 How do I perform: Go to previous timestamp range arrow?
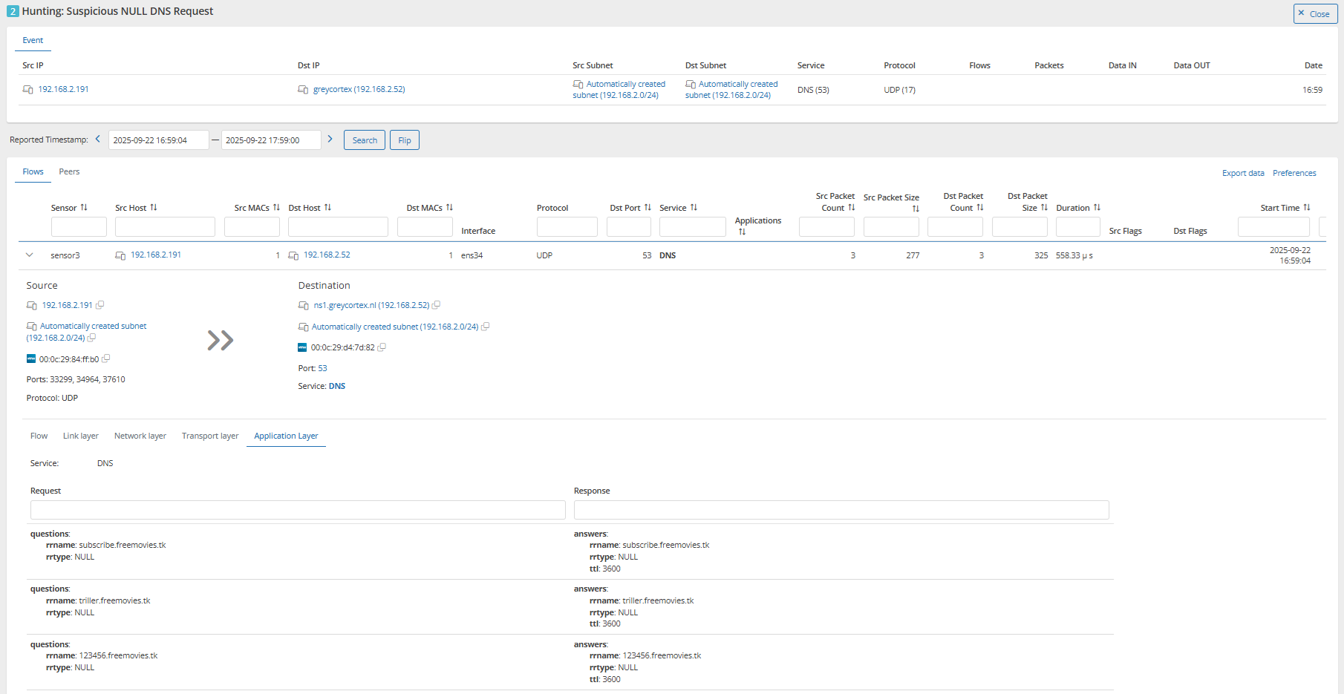point(97,140)
